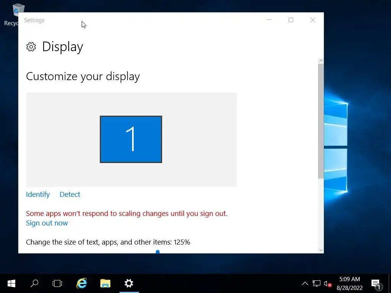This screenshot has width=391, height=293.
Task: Open taskbar Search magnifier
Action: click(x=34, y=283)
